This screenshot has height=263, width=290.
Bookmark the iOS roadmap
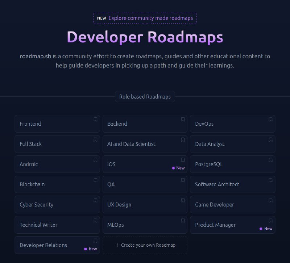point(183,160)
